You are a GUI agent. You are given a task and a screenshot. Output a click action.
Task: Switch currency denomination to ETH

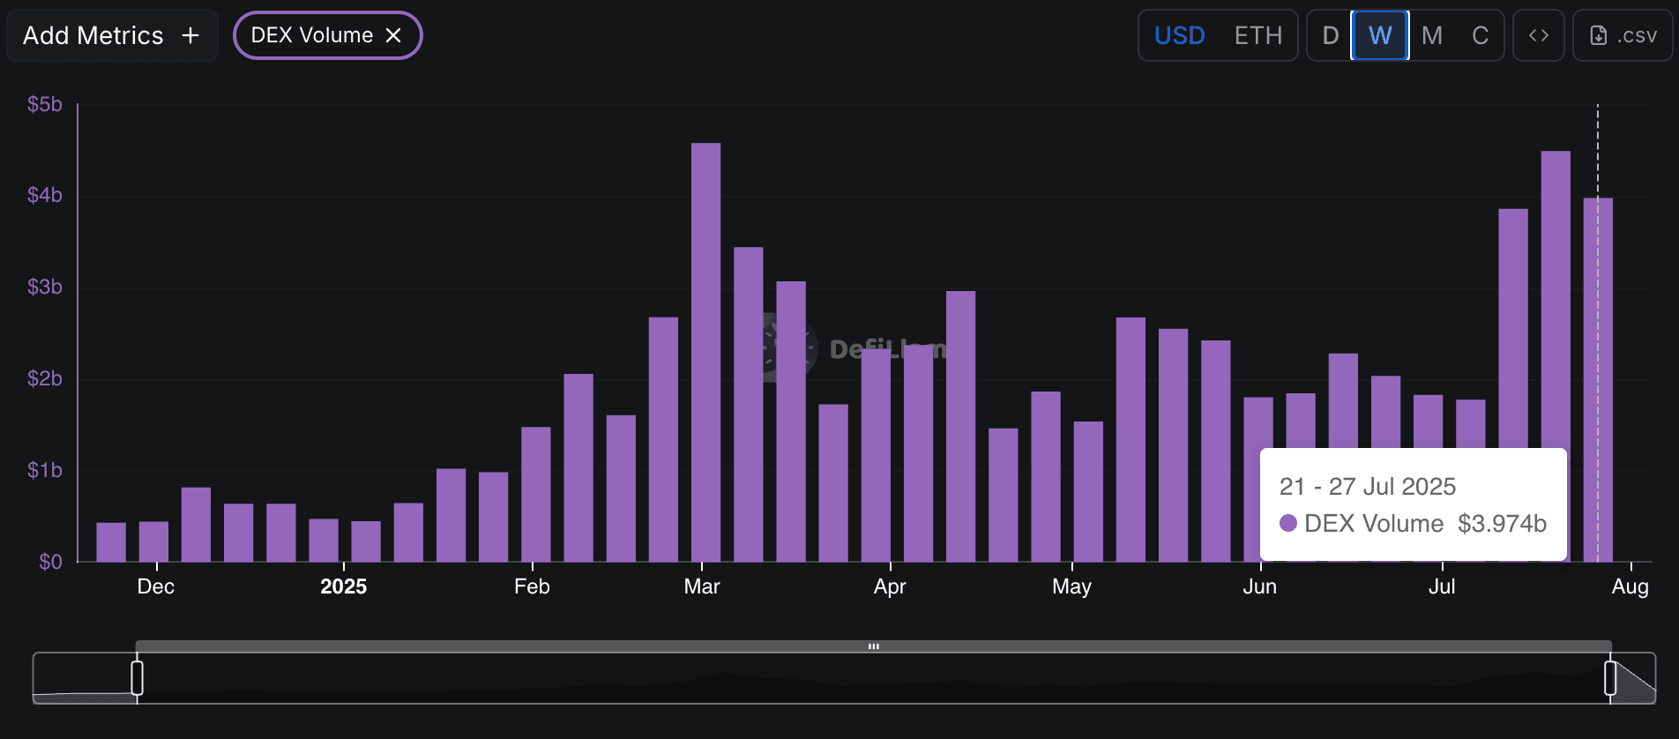tap(1257, 35)
